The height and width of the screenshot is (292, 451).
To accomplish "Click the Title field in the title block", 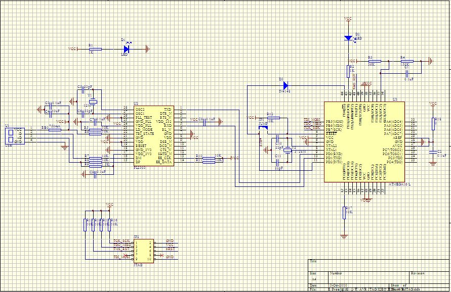I will pos(313,261).
